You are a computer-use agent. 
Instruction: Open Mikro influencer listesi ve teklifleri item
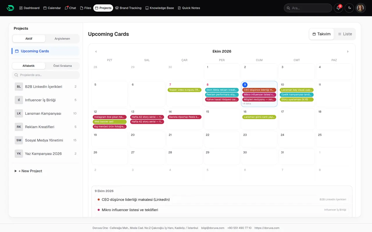point(222,210)
